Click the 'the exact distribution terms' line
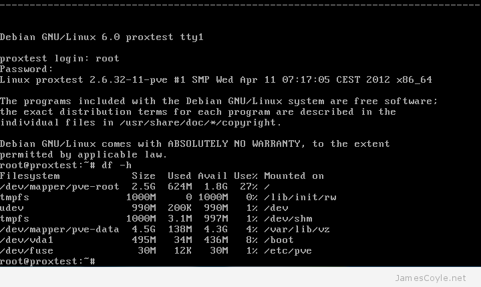 198,112
